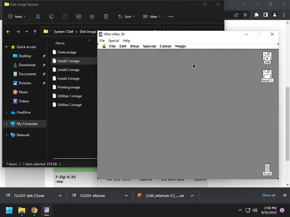This screenshot has width=290, height=217.
Task: Open the 2GB disk icon in Mini vMac
Action: (x=267, y=56)
